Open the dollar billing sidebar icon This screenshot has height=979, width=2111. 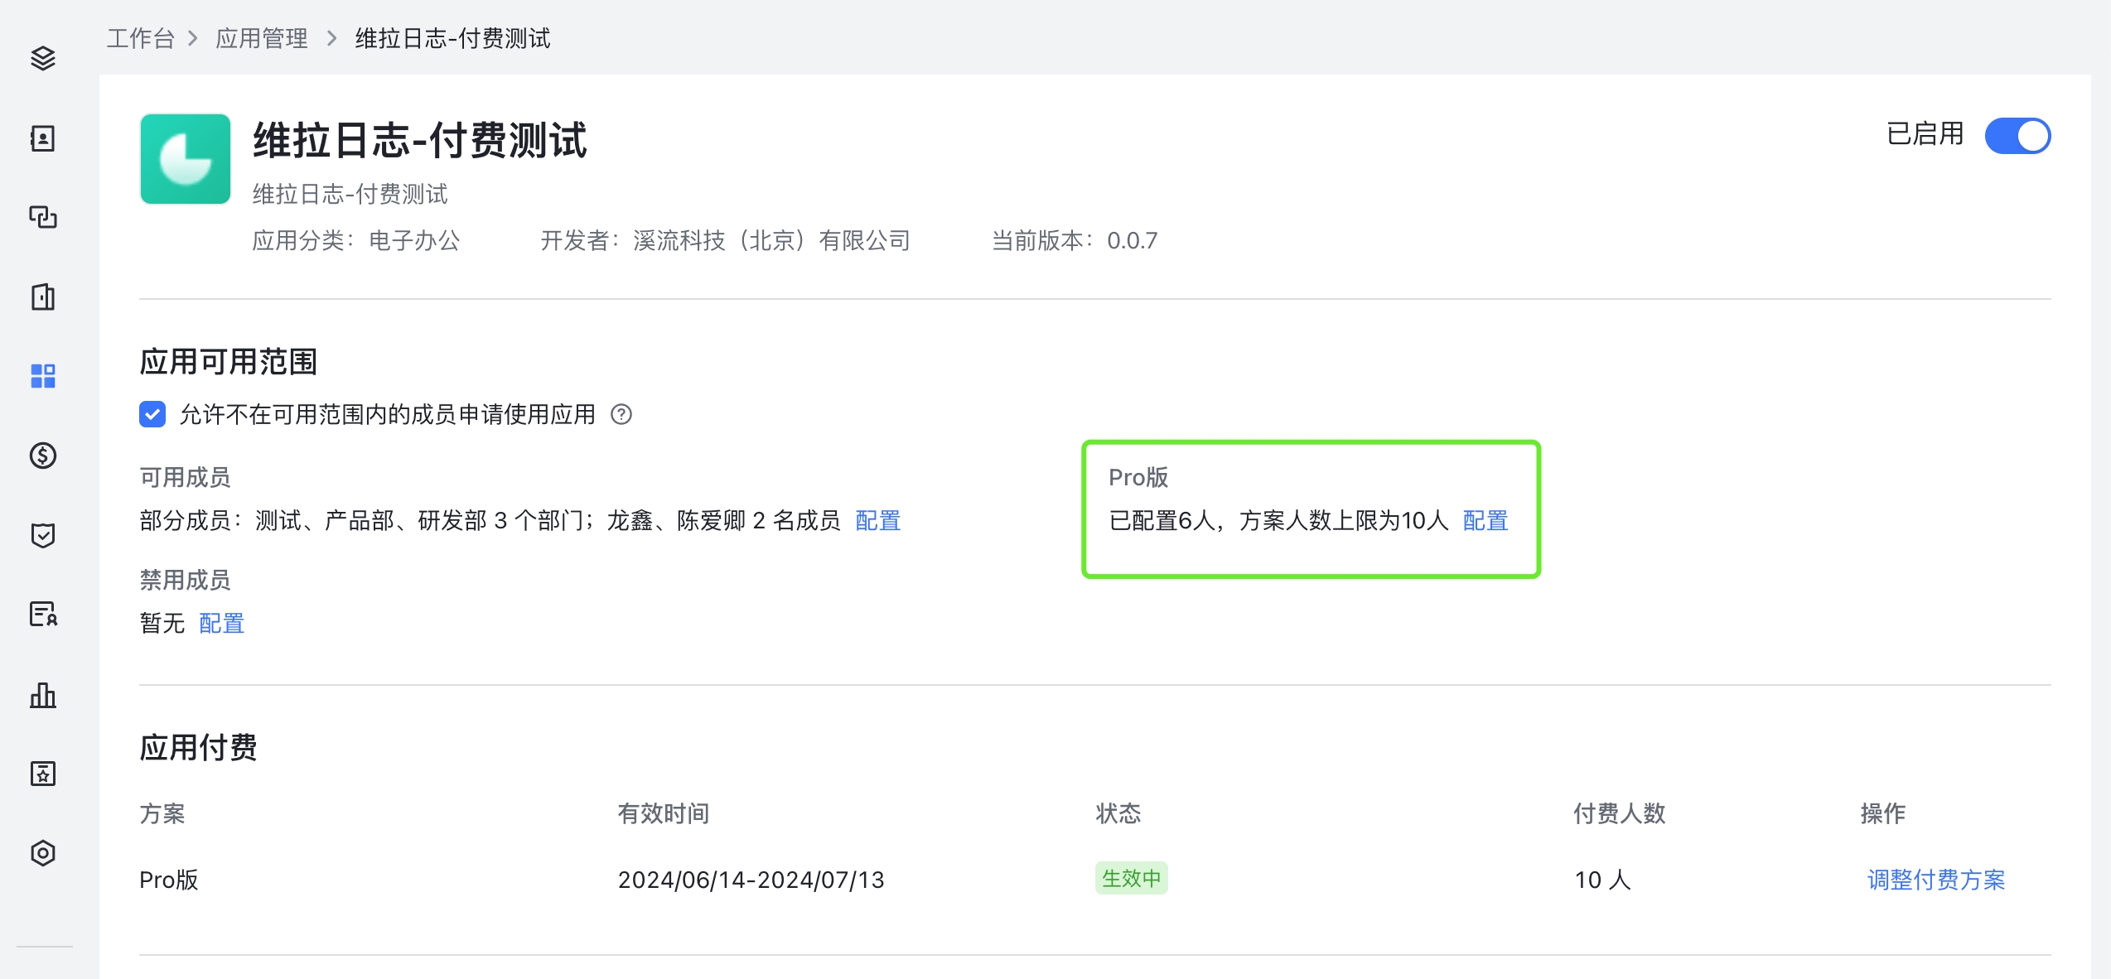43,456
